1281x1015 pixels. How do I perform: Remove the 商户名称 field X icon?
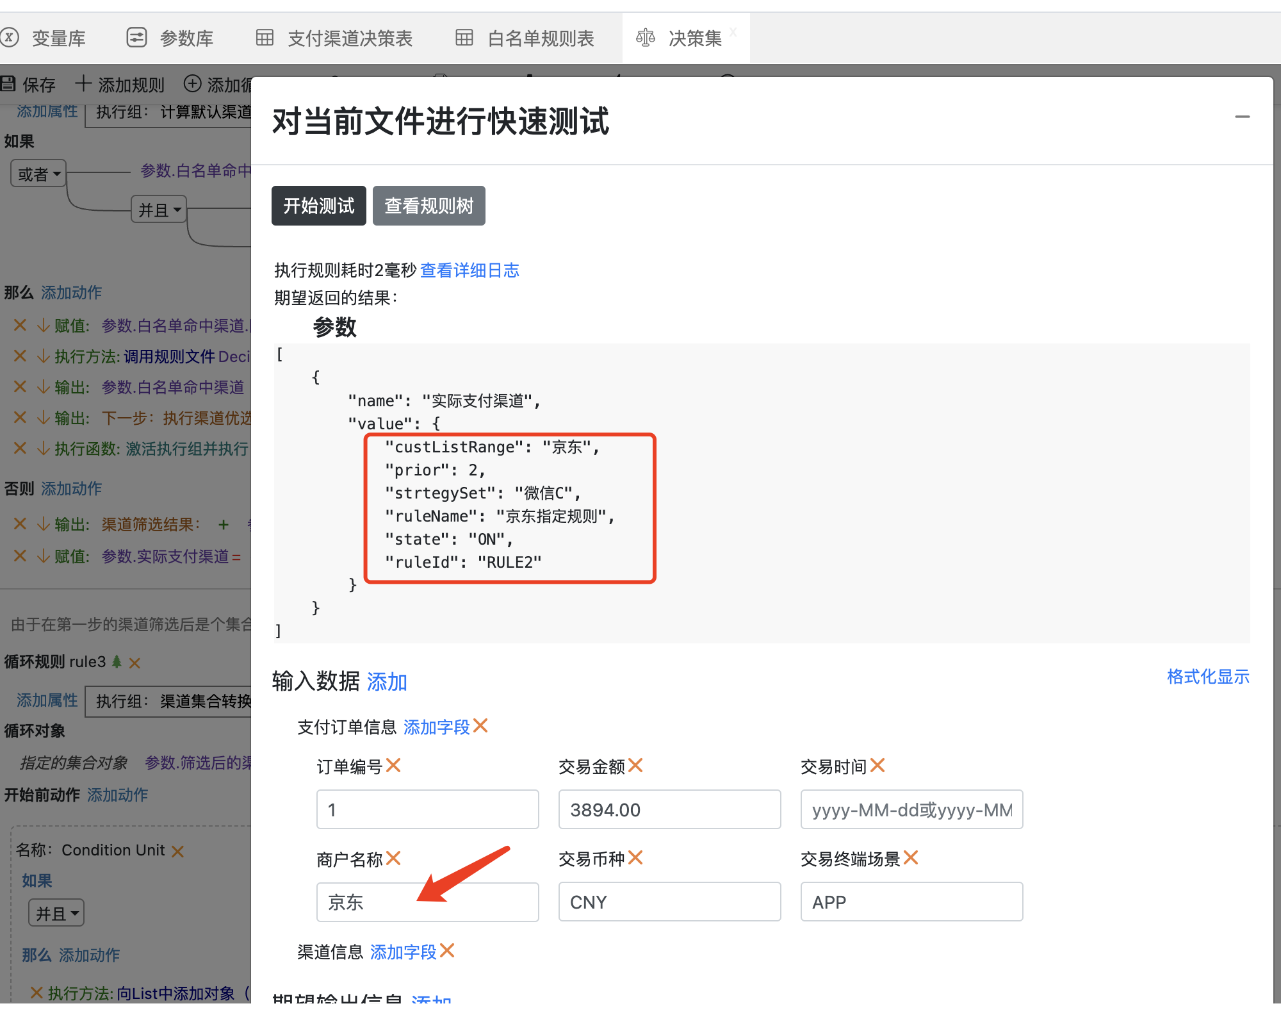click(393, 857)
